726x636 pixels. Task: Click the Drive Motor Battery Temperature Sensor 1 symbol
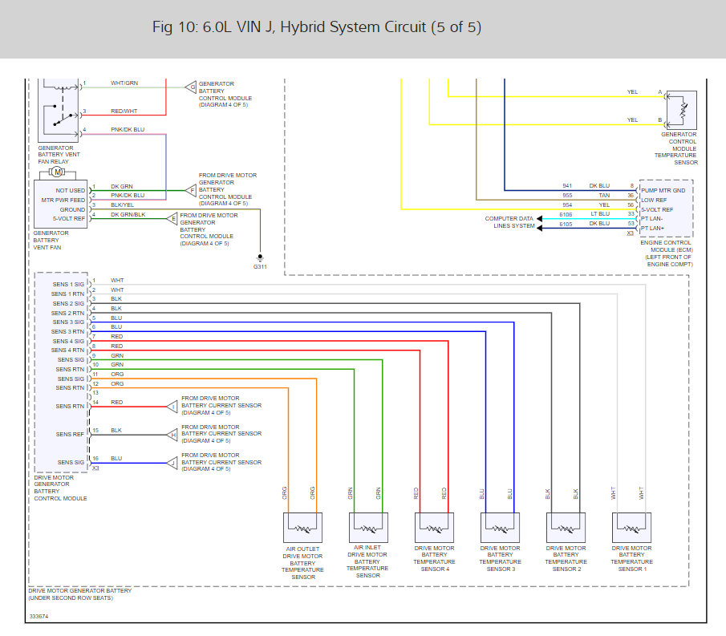point(631,528)
